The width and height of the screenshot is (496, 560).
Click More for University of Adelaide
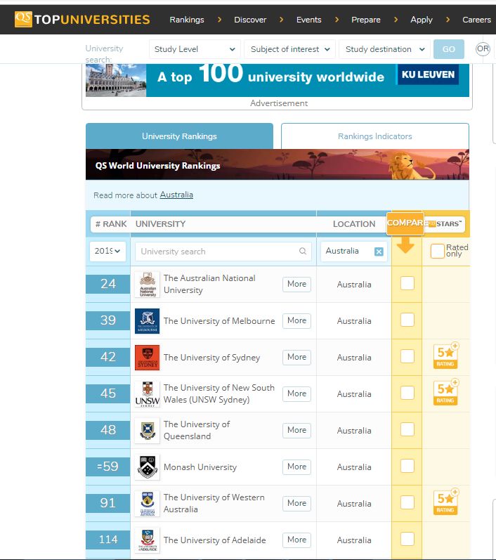pos(296,540)
